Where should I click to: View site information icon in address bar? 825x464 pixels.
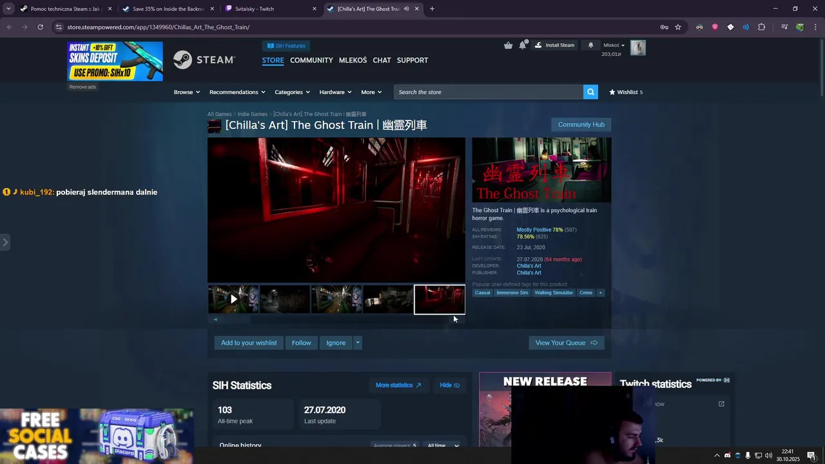pos(59,27)
